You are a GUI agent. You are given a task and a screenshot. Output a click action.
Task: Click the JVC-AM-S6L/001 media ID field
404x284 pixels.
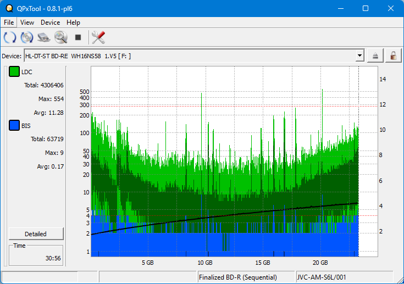pyautogui.click(x=344, y=277)
